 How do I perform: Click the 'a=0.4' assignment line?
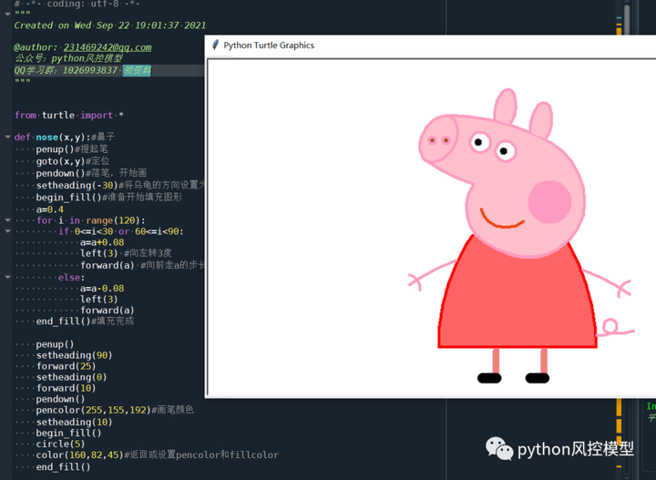point(50,209)
